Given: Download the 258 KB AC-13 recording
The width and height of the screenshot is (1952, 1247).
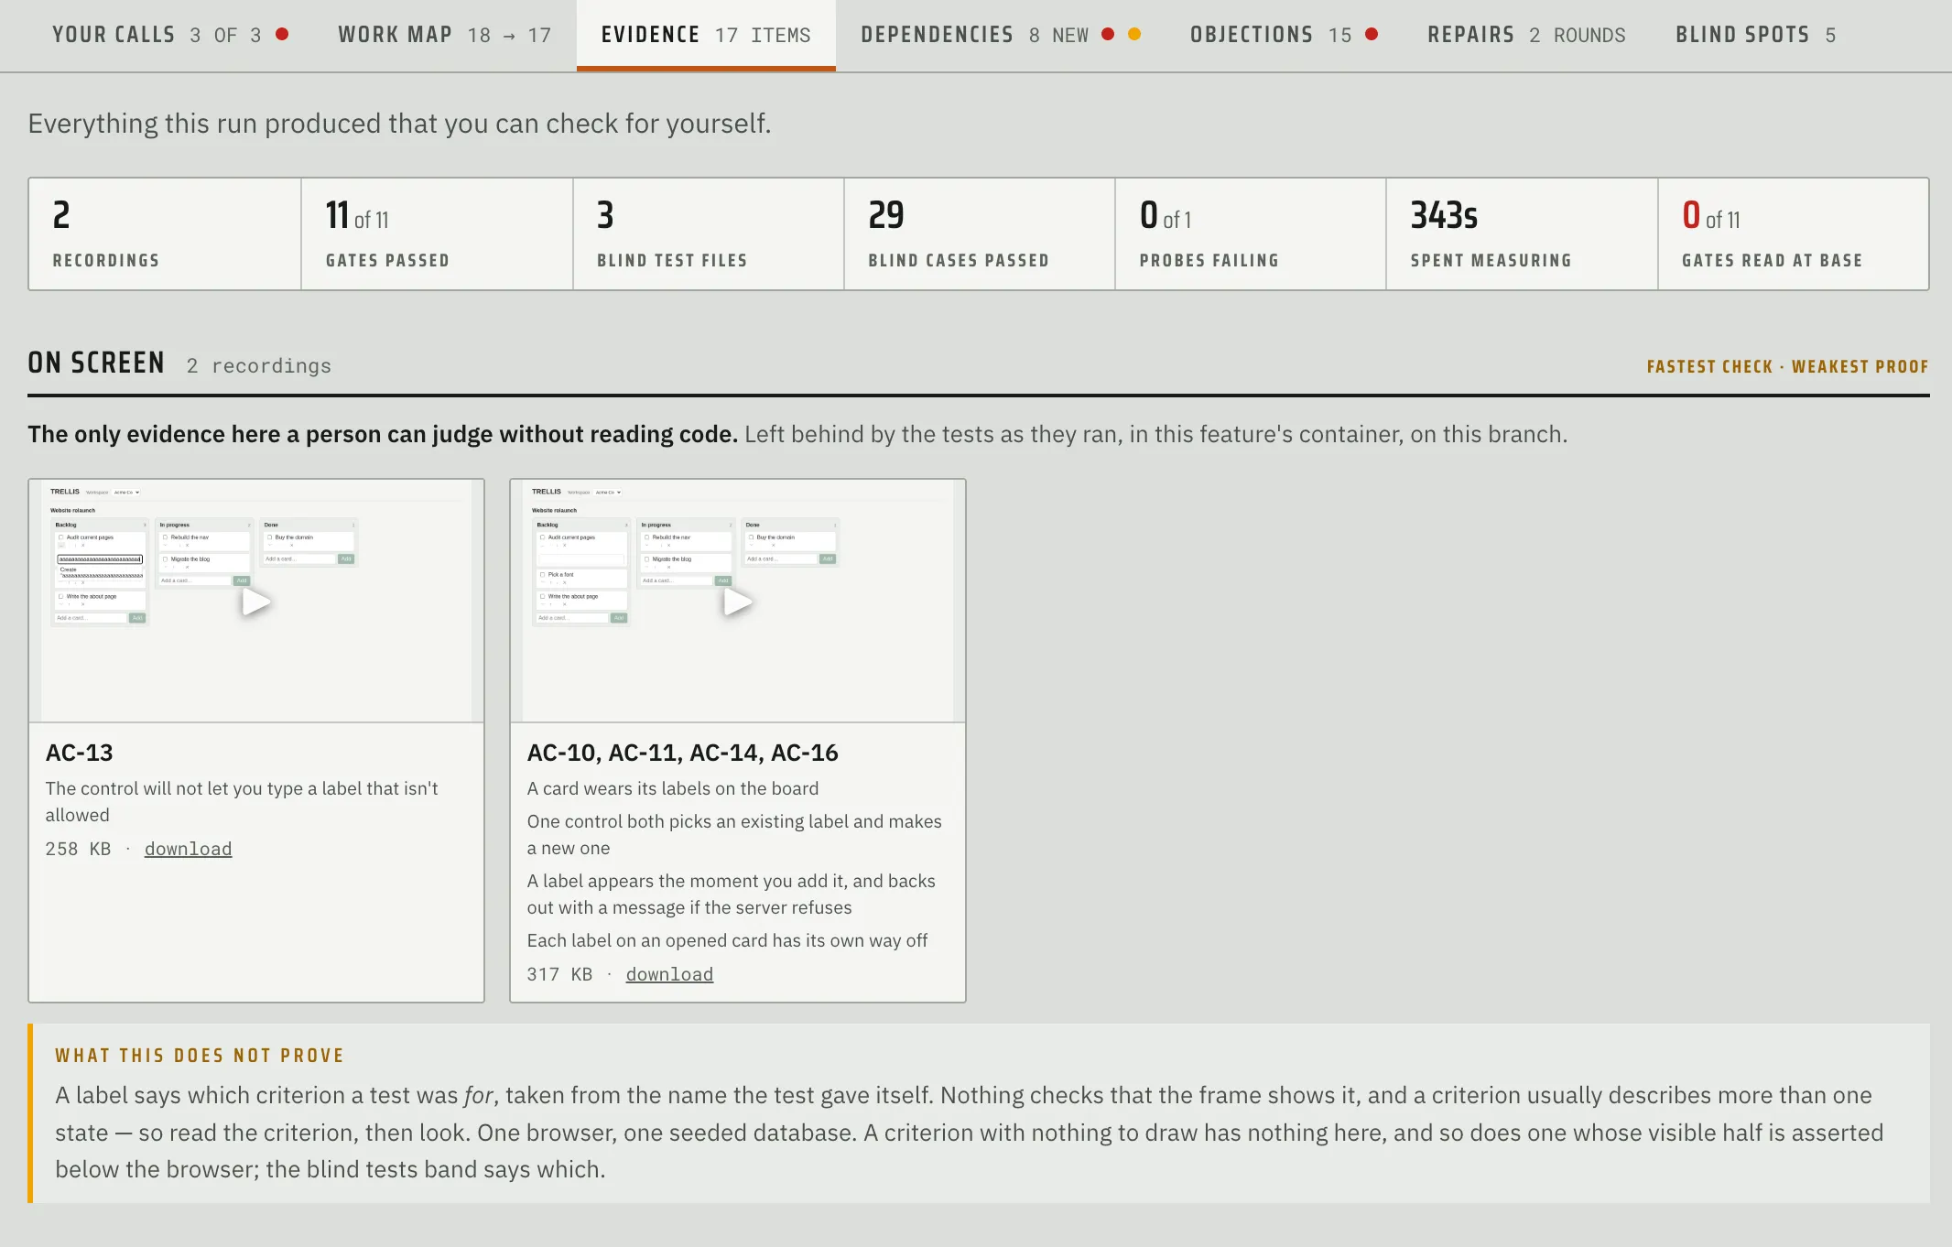Looking at the screenshot, I should pos(188,849).
